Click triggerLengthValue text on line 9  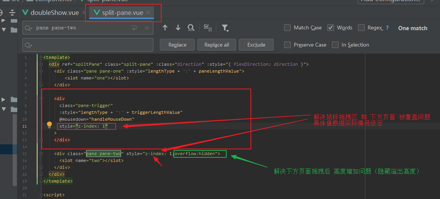tap(156, 113)
